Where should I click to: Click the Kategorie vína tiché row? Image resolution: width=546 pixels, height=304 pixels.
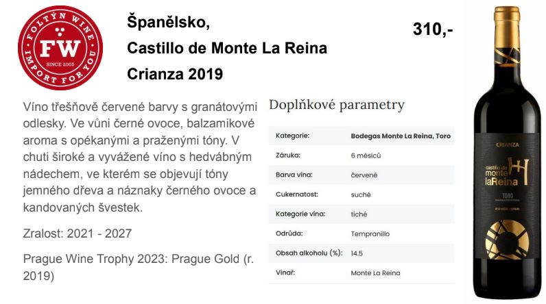point(361,214)
